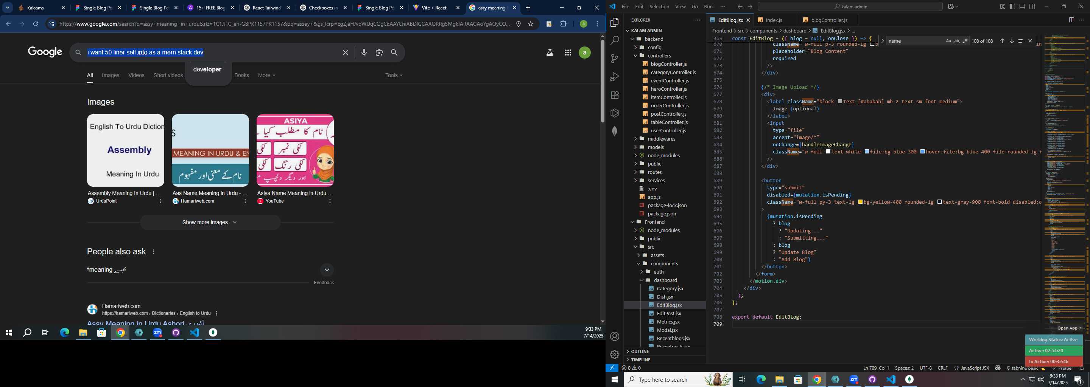Toggle Use Regular Expression in find widget
Image resolution: width=1090 pixels, height=387 pixels.
(x=965, y=41)
